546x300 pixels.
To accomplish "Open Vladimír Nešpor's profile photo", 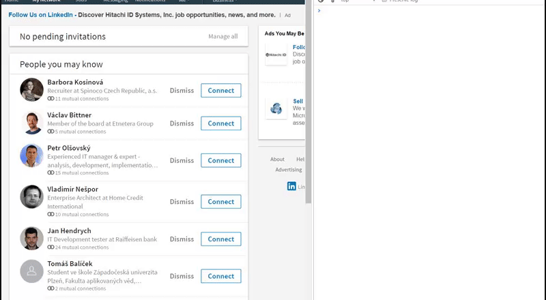I will (x=31, y=196).
